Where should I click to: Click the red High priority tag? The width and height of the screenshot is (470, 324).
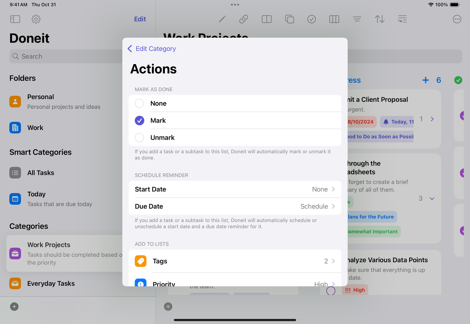click(x=355, y=290)
